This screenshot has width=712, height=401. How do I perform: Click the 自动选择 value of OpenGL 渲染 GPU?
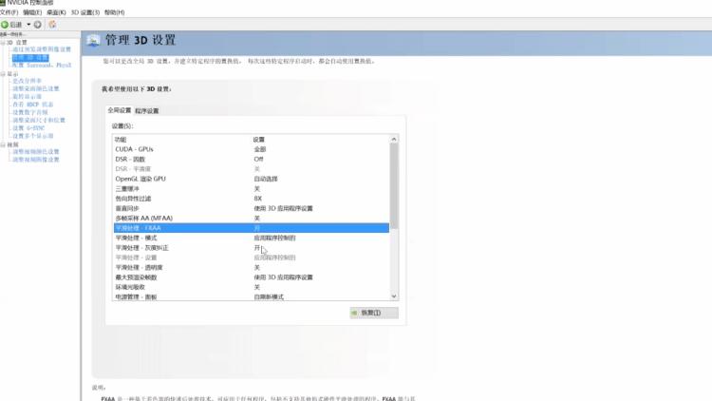click(266, 179)
